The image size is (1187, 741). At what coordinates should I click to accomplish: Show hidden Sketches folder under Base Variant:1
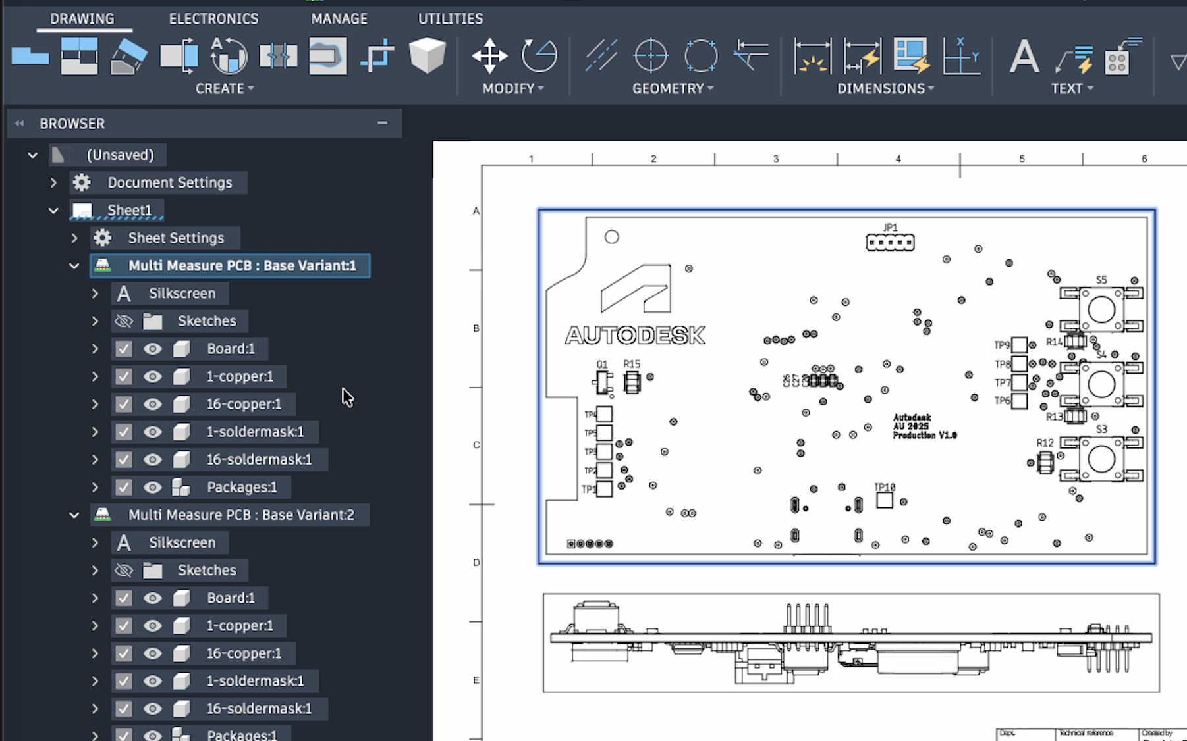click(x=123, y=321)
